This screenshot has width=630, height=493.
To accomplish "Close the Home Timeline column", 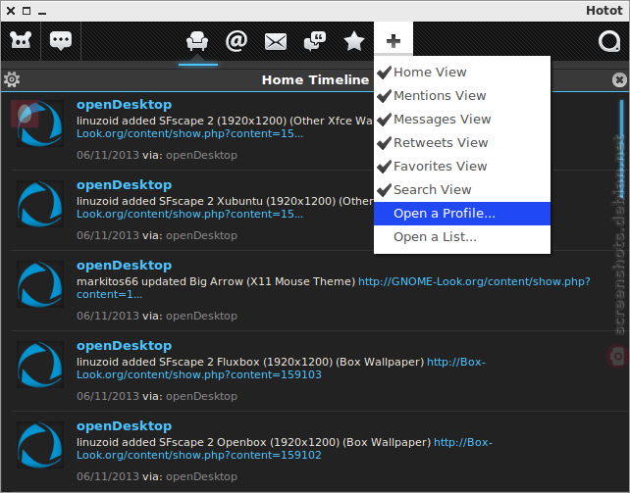I will point(619,79).
